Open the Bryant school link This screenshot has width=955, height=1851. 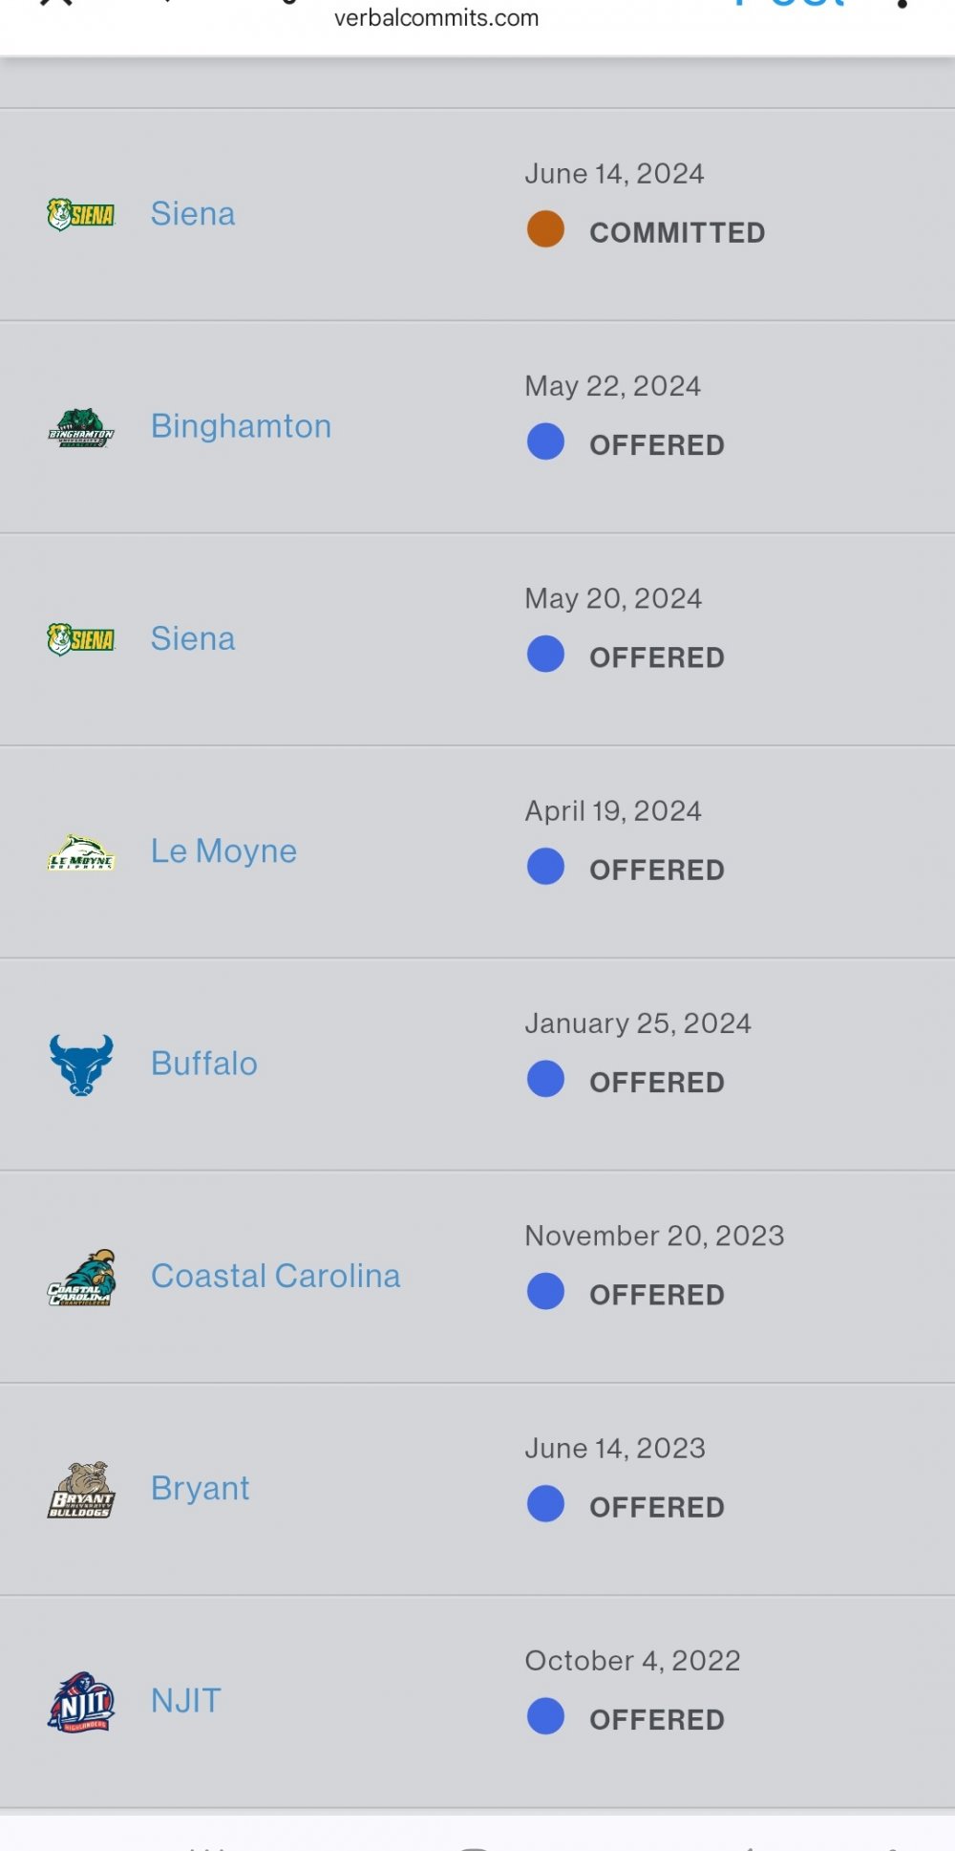point(200,1489)
